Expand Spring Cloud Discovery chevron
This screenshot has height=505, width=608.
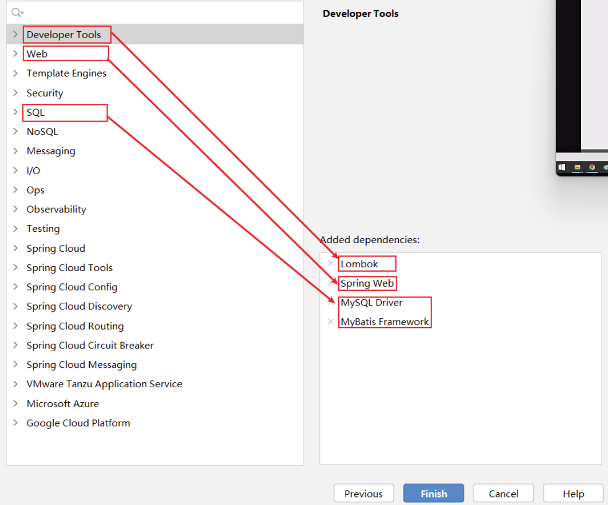coord(16,307)
